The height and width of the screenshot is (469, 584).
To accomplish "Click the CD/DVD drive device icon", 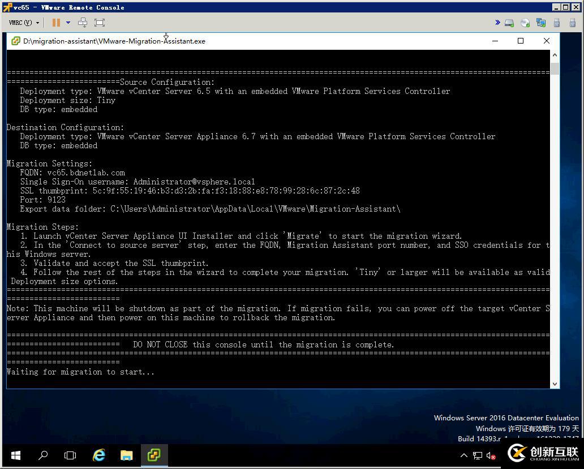I will tap(525, 23).
